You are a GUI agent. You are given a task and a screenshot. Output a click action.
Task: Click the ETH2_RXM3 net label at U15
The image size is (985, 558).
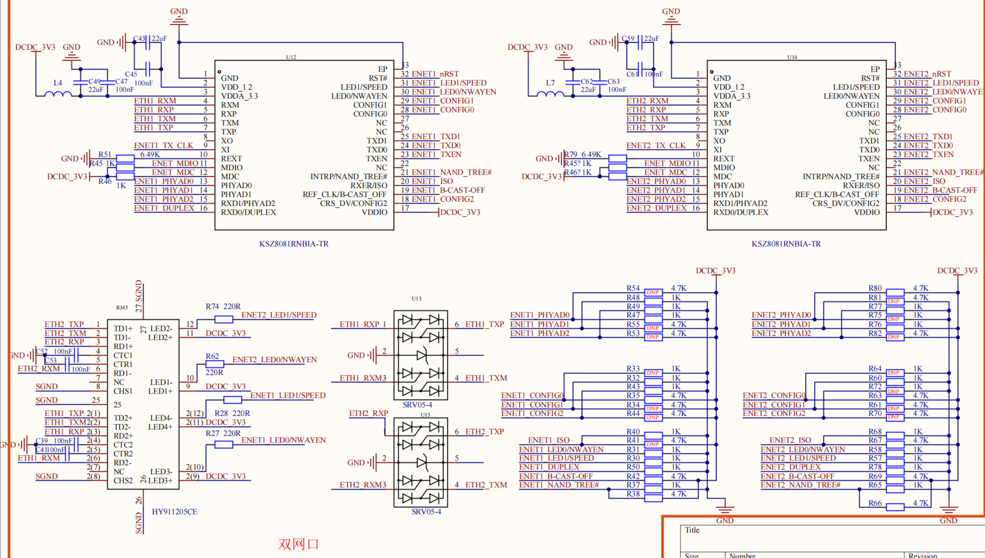[x=363, y=485]
